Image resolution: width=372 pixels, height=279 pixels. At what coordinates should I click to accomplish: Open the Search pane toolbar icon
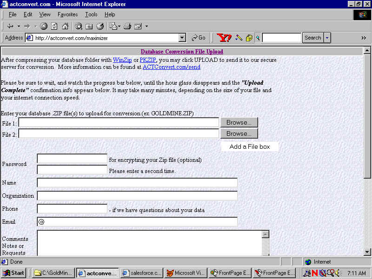(79, 26)
